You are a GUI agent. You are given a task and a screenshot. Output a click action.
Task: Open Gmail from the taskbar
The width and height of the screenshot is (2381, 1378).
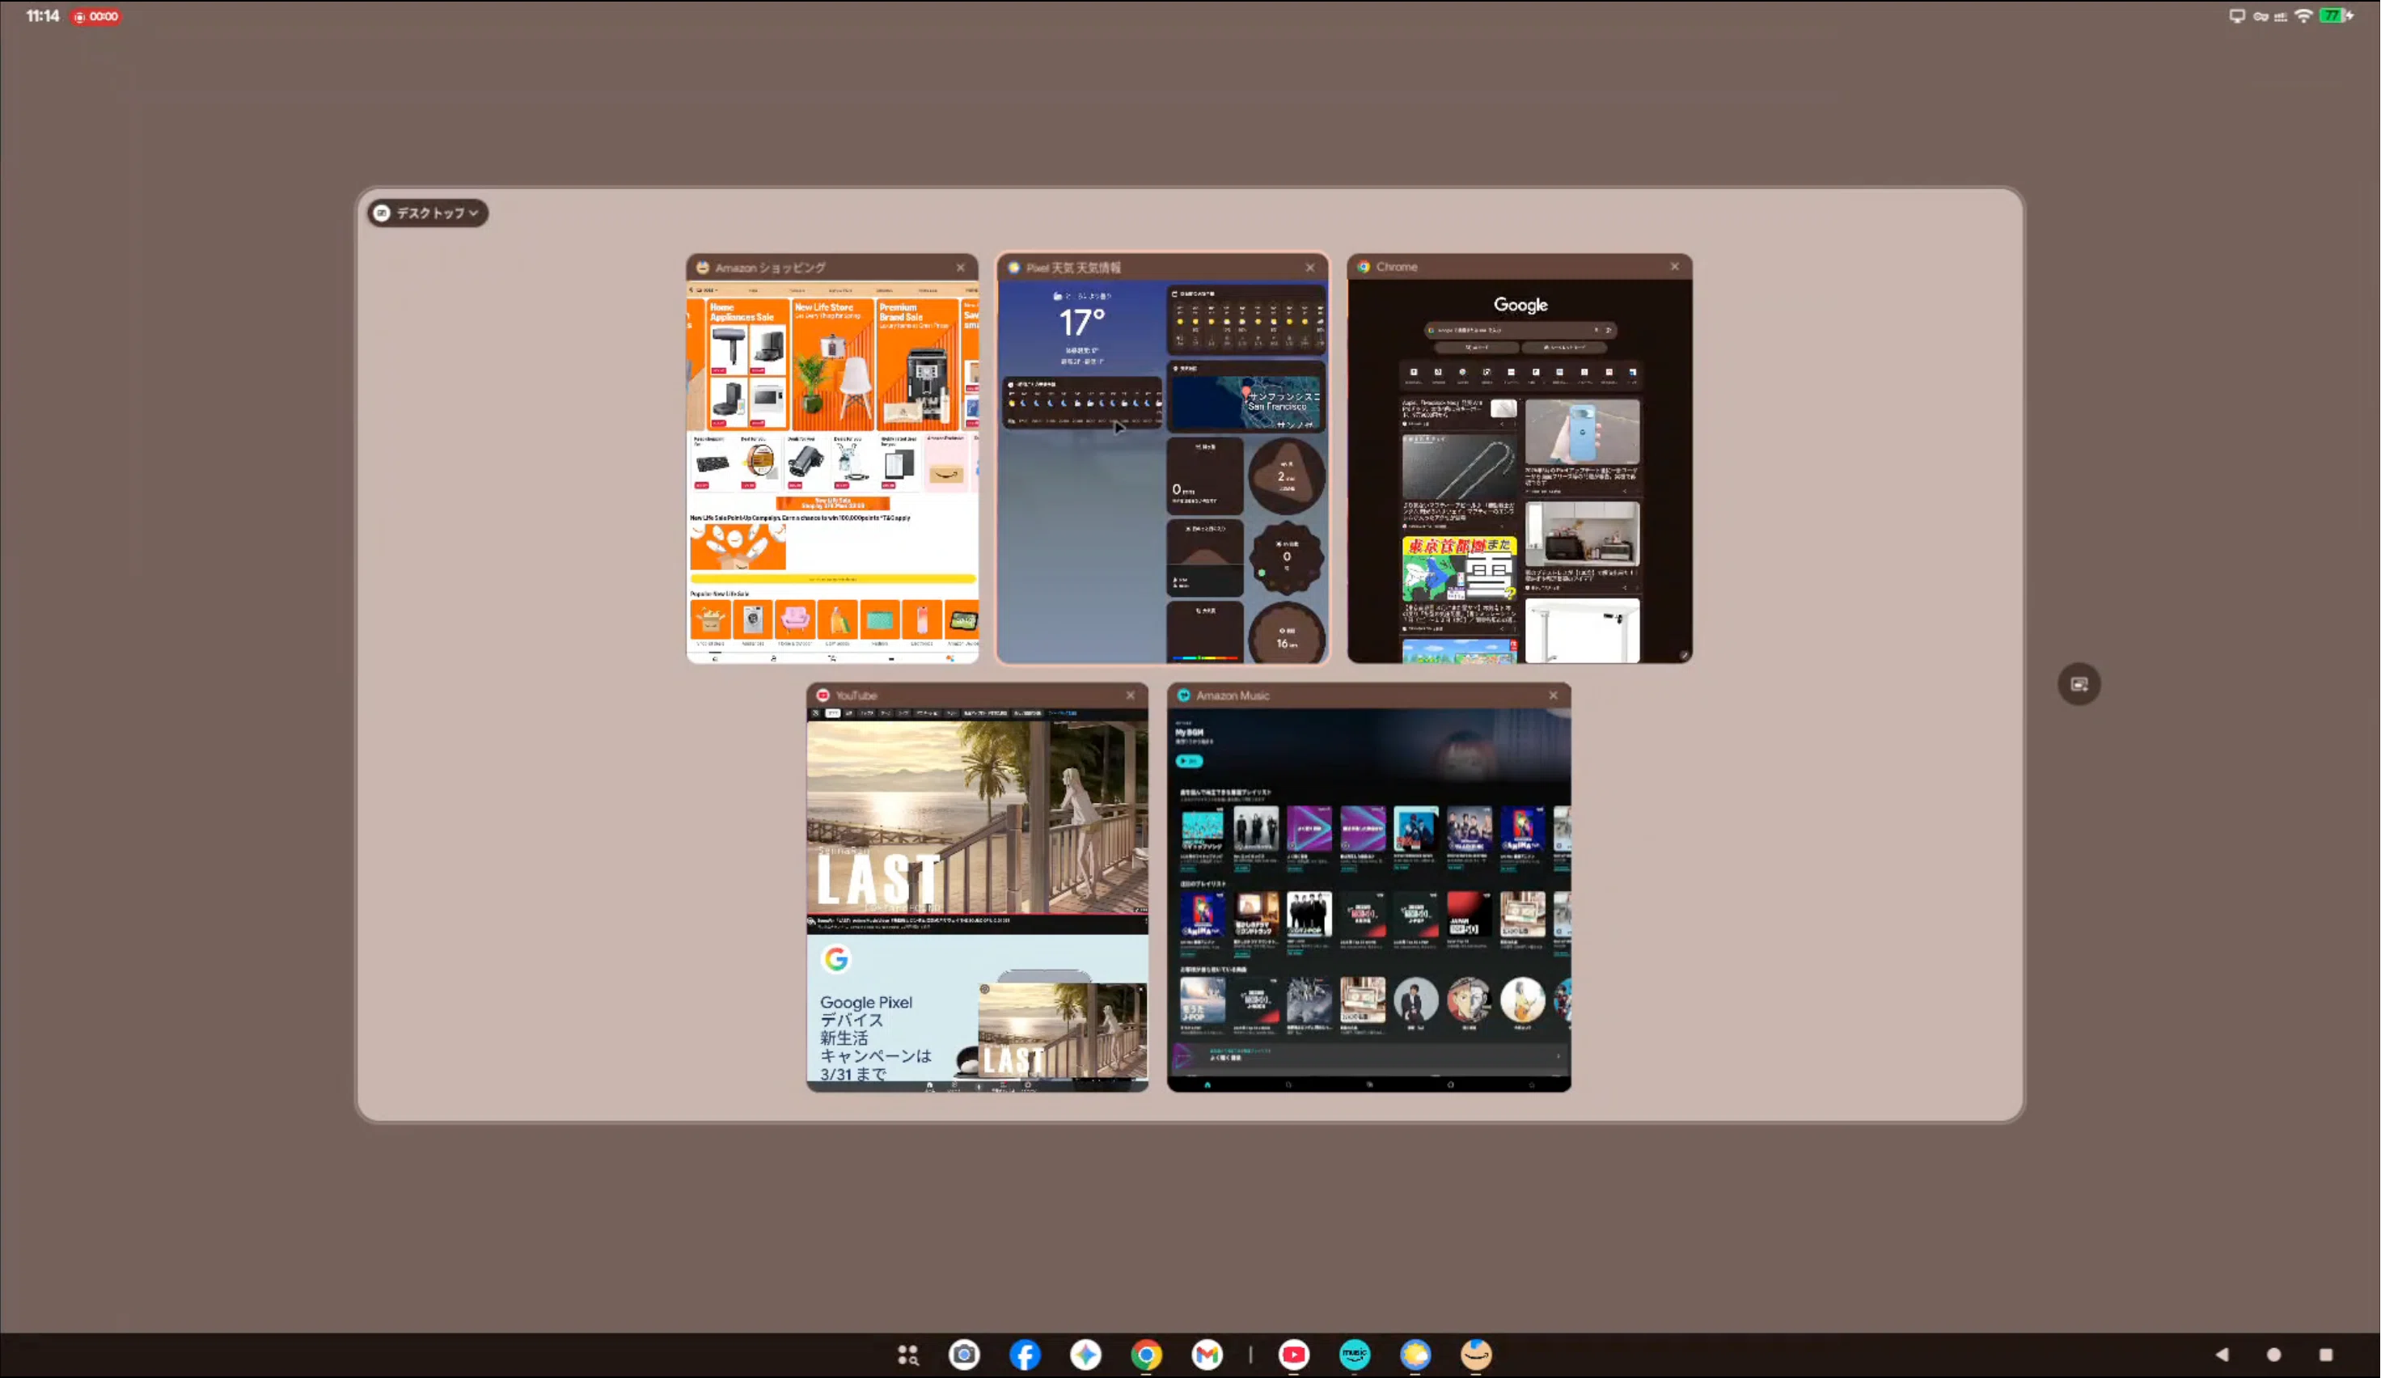[x=1207, y=1355]
